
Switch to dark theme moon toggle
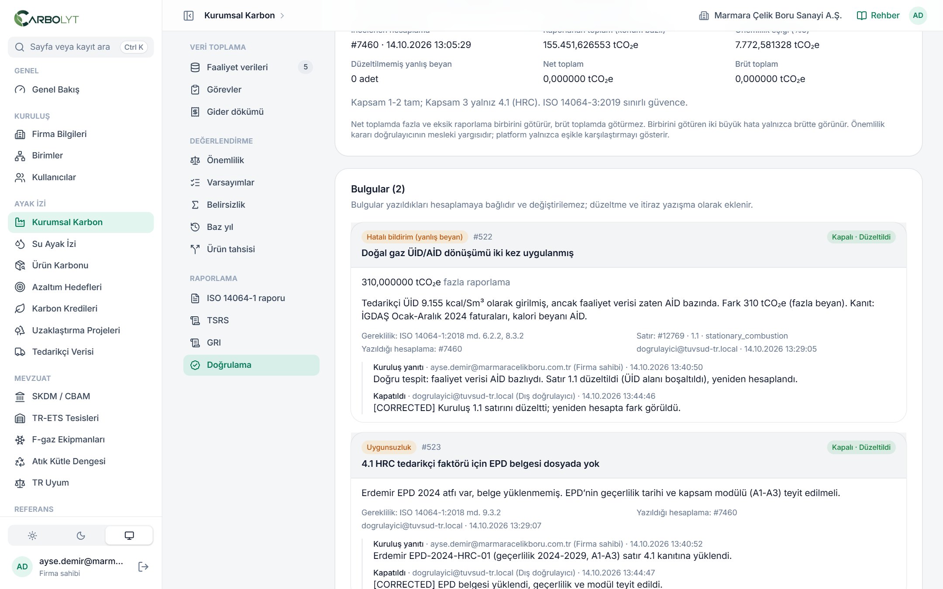point(81,536)
